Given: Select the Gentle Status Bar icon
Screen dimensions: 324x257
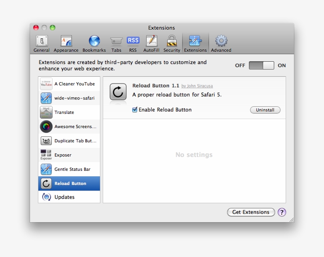Looking at the screenshot, I should (46, 169).
